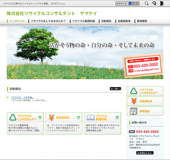Image resolution: width=170 pixels, height=160 pixels.
Task: Click green play arrow on リサイクル基礎知識 card
Action: (x=117, y=118)
